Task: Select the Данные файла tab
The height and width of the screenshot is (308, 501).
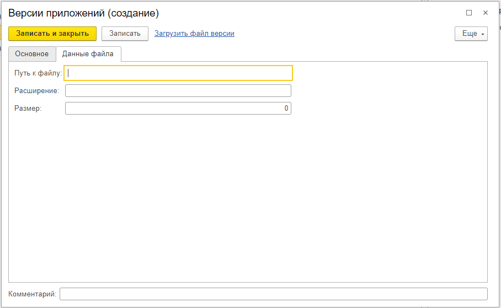Action: point(88,53)
